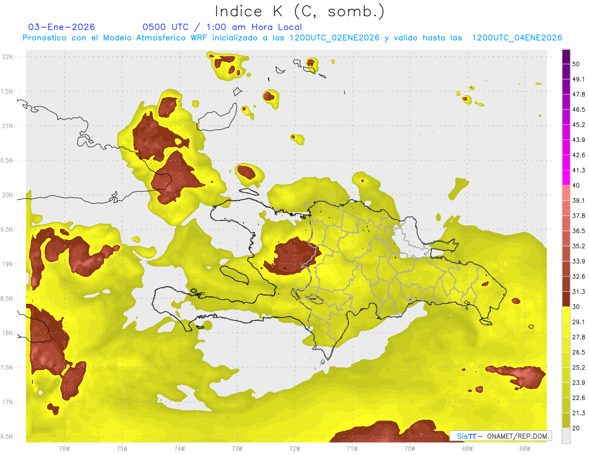Click the 72W longitude axis label
This screenshot has height=455, width=589.
coord(294,449)
